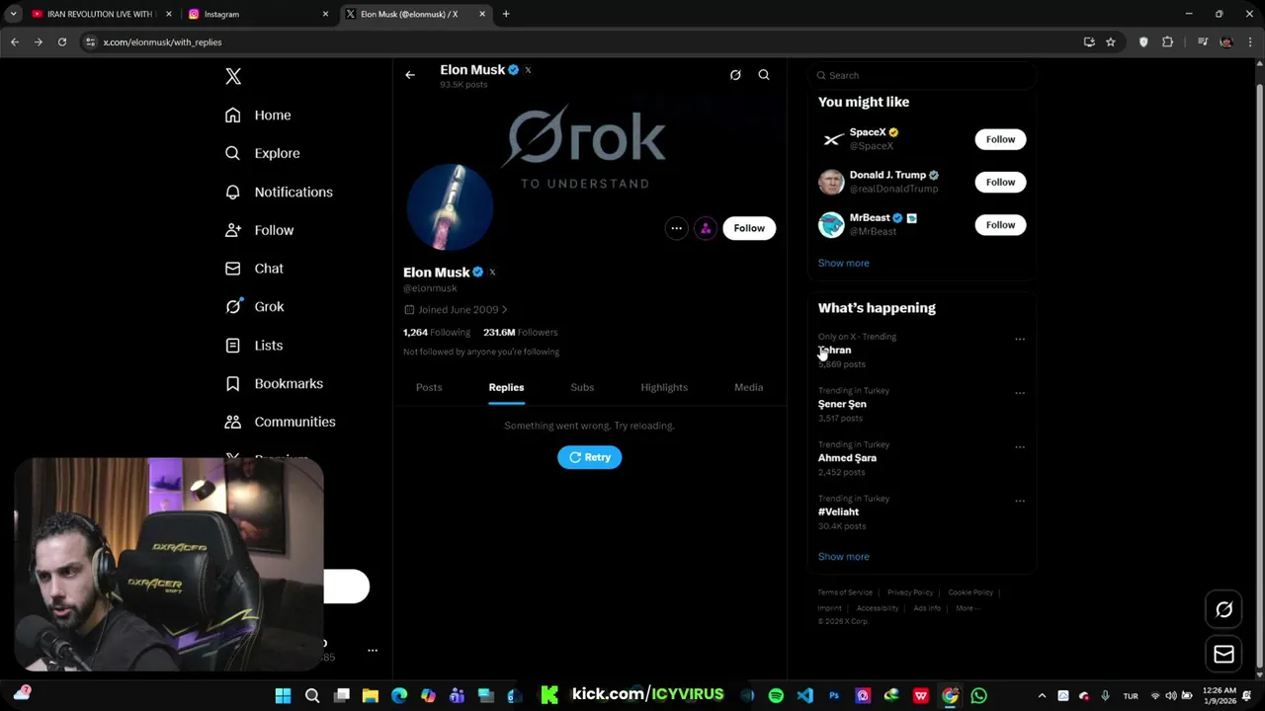Open Communities in the sidebar
This screenshot has height=711, width=1265.
click(280, 422)
